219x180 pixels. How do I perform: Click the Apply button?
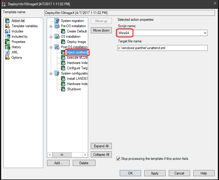155,173
